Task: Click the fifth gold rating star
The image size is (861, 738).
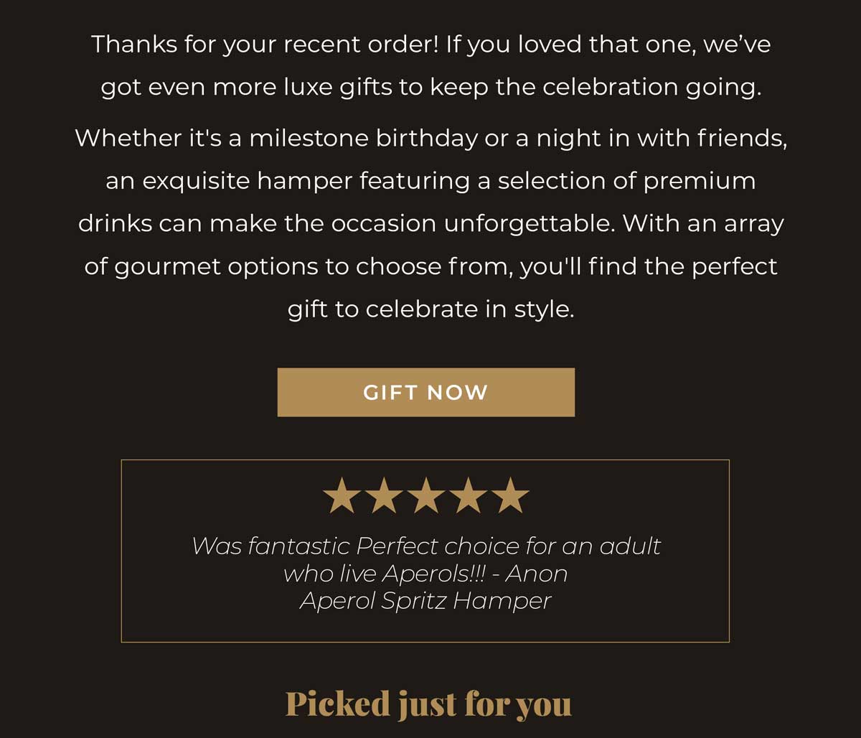Action: coord(510,496)
